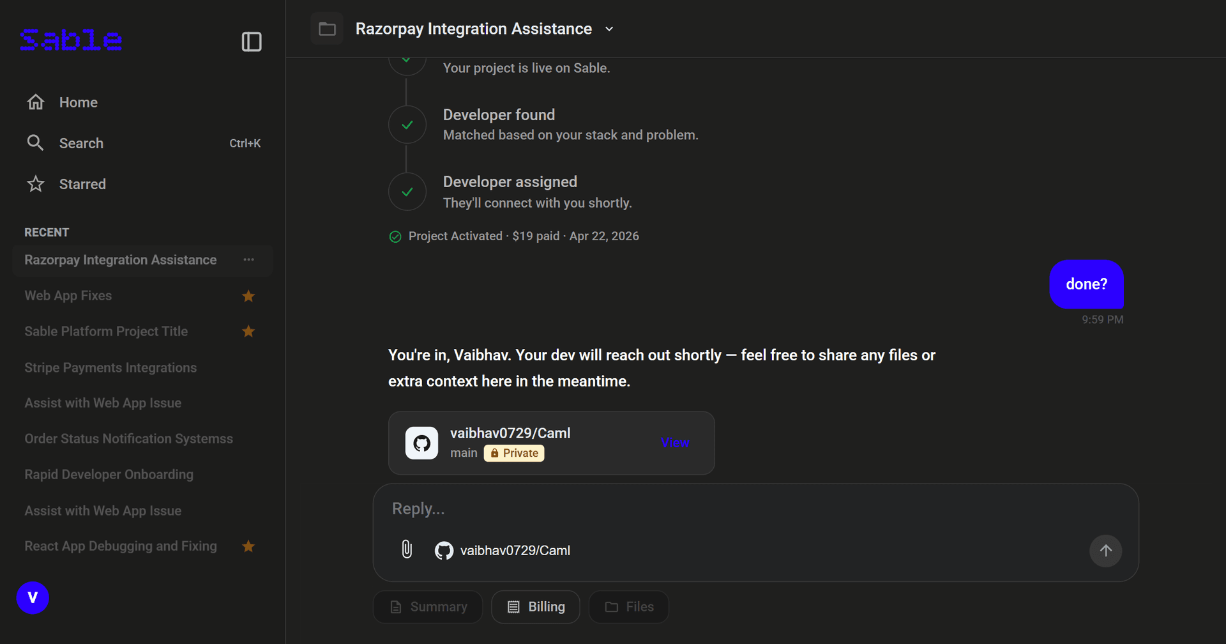The height and width of the screenshot is (644, 1226).
Task: Click the "You're in, Vaibhav" message
Action: click(x=662, y=368)
